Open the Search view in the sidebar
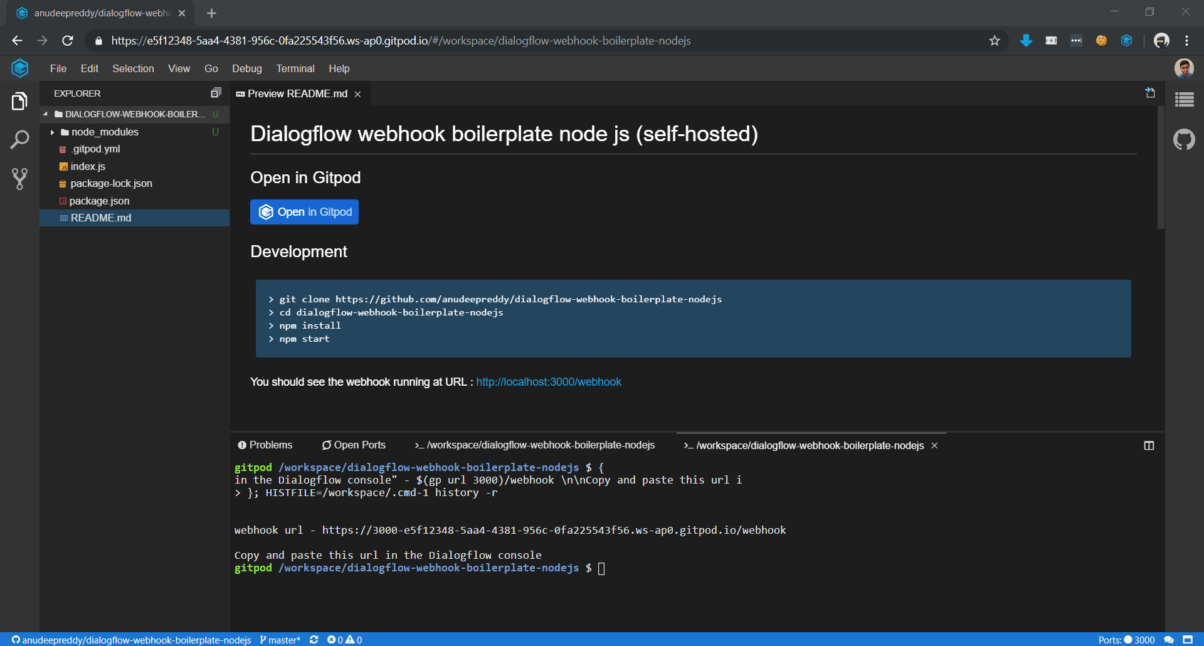Viewport: 1204px width, 646px height. coord(19,139)
